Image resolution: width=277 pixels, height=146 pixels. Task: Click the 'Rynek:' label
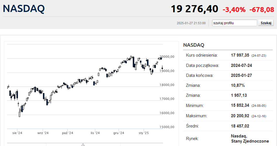tap(192, 139)
